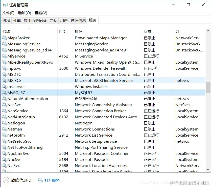Sort by the PID column header

pyautogui.click(x=65, y=32)
